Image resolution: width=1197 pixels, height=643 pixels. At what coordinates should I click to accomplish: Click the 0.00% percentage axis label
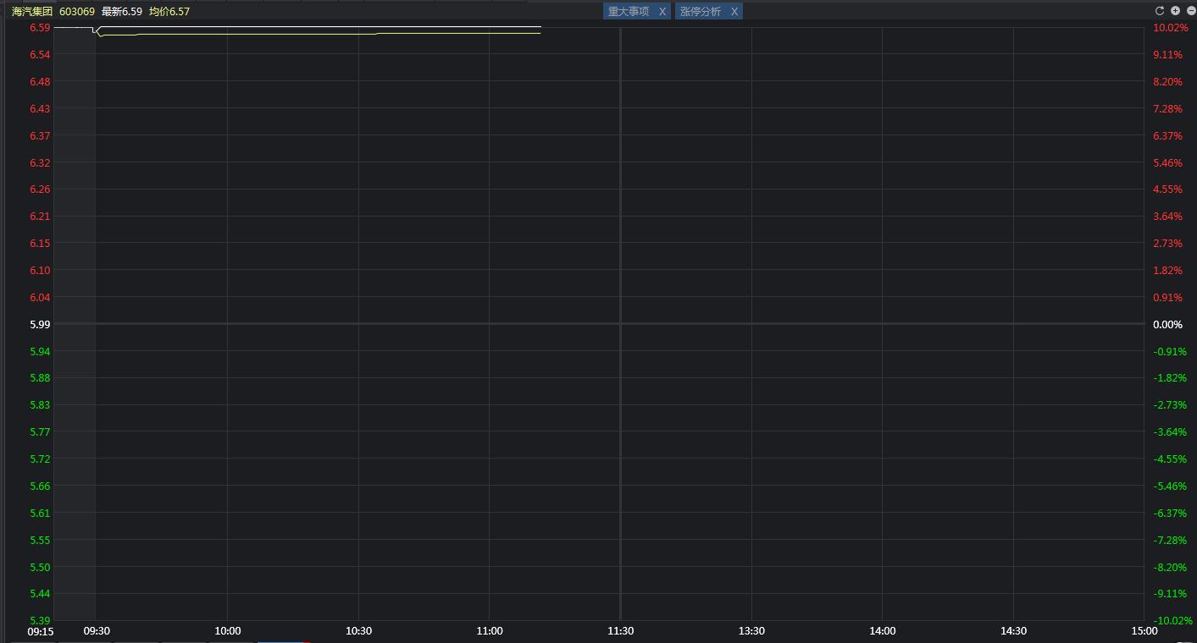(x=1168, y=324)
